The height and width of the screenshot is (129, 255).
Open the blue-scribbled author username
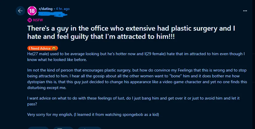click(x=53, y=15)
